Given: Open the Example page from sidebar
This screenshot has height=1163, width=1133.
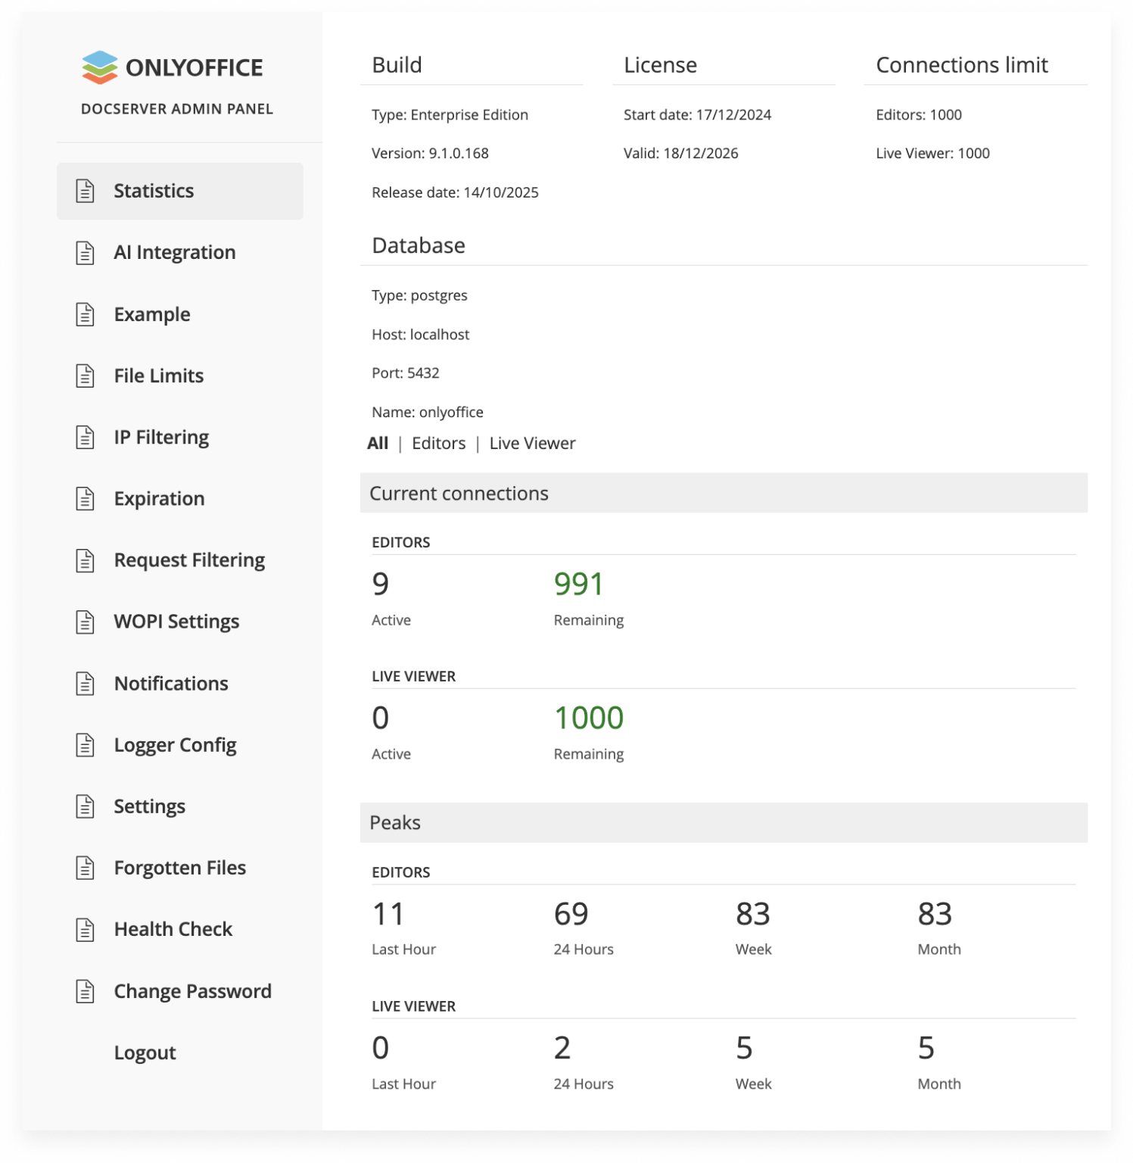Looking at the screenshot, I should click(152, 314).
